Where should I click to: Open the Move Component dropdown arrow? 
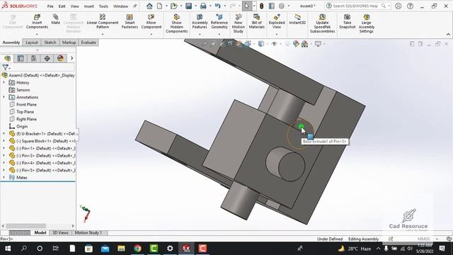click(151, 34)
